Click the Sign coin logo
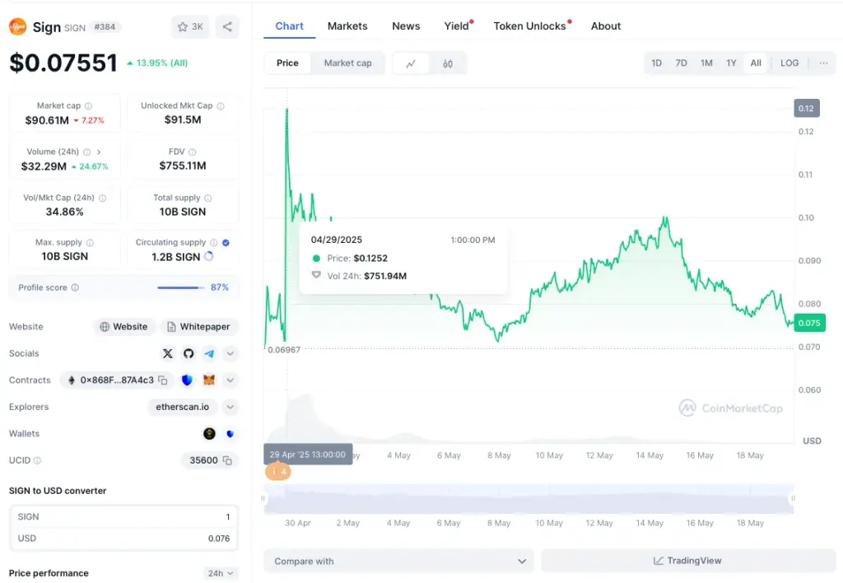The height and width of the screenshot is (583, 843). pos(18,26)
